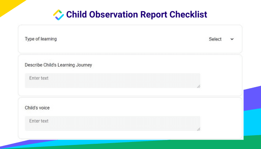Click the colorful checklist logo icon
Viewport: 261px width, 149px height.
coord(59,15)
